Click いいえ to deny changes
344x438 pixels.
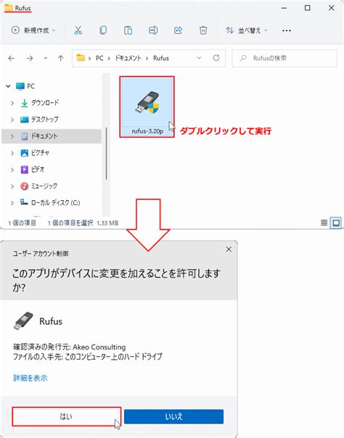[x=173, y=417]
